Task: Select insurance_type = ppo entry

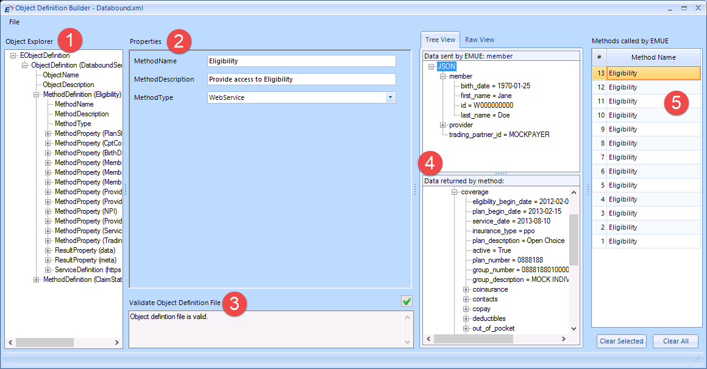Action: (503, 231)
